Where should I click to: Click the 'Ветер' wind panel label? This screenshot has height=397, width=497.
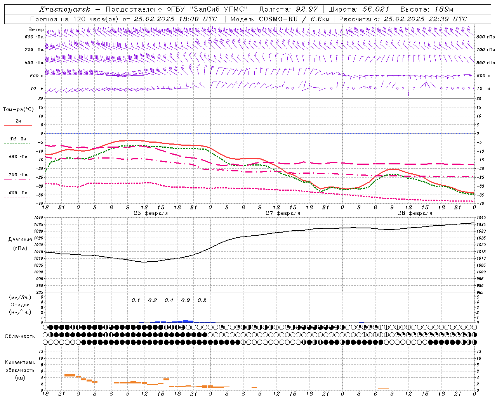pos(36,29)
